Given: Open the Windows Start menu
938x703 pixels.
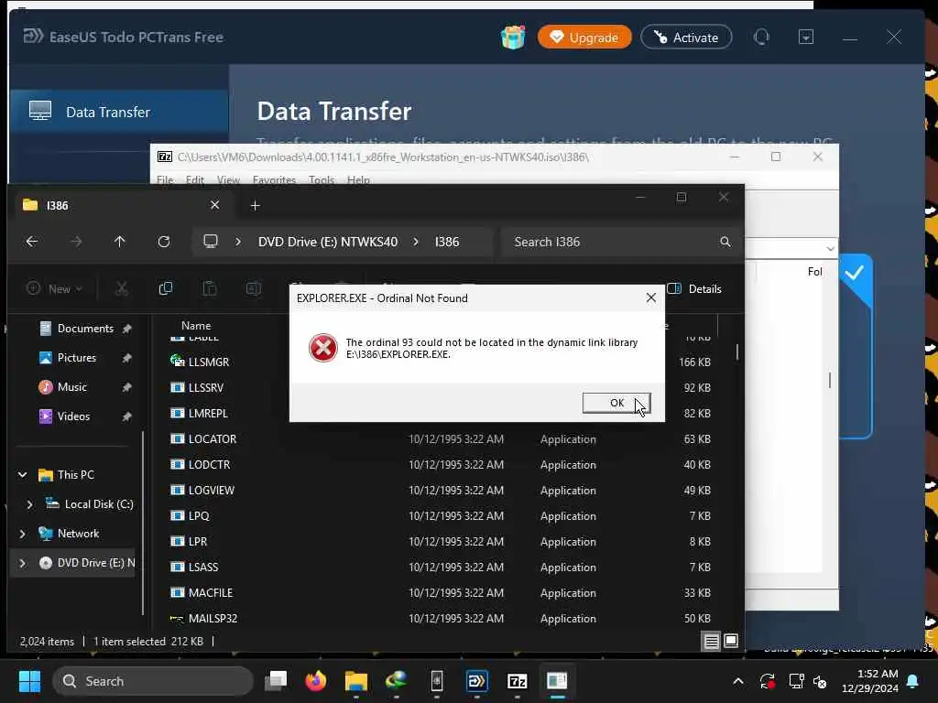Looking at the screenshot, I should coord(29,681).
